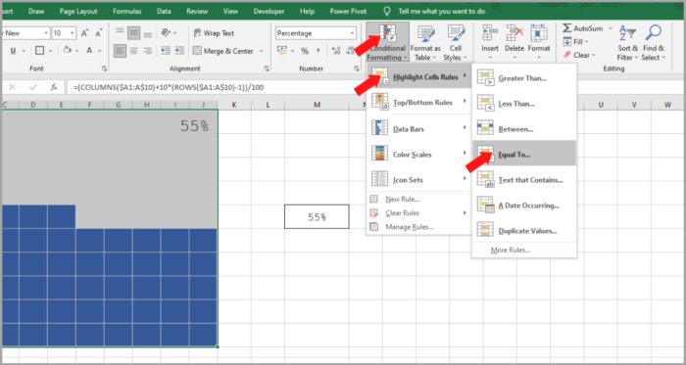Click the increase indent icon
Image resolution: width=686 pixels, height=365 pixels.
coord(179,51)
